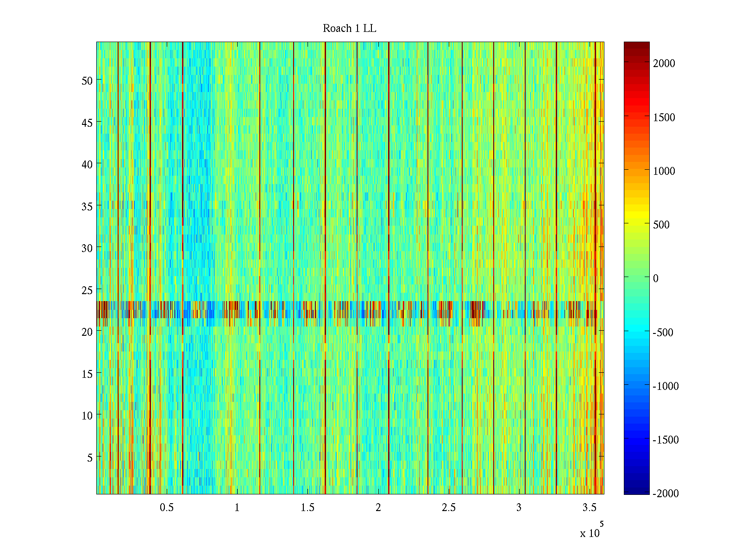Screen dimensions: 741x555
Task: Select the colorbar tick label -1000
Action: coord(665,386)
